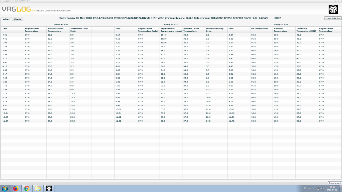Select the VagLog app icon in the taskbar
Viewport: 342px width, 192px height.
point(49,189)
